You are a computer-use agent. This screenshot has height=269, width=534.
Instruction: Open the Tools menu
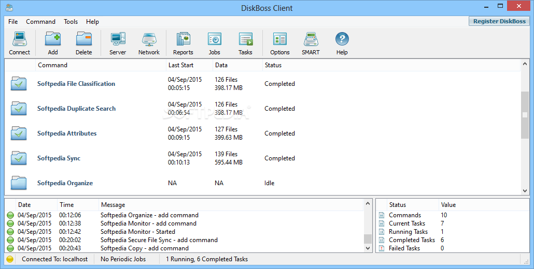[x=71, y=21]
